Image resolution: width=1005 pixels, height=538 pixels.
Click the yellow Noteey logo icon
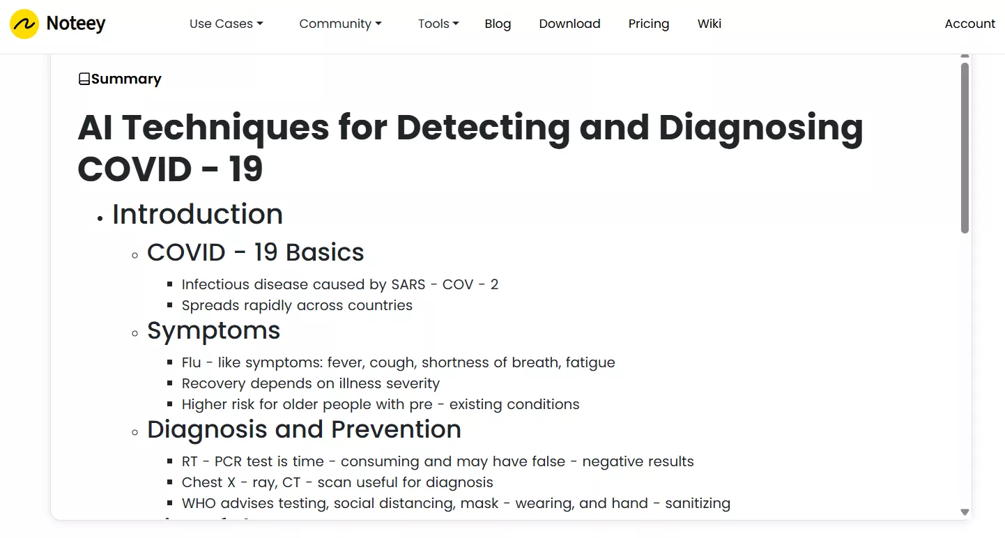[23, 23]
